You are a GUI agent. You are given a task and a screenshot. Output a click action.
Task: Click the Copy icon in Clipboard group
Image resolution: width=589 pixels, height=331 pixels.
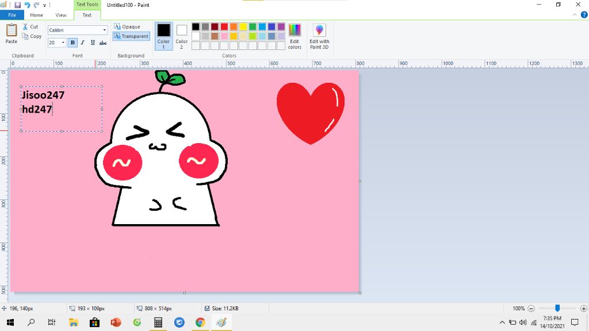click(25, 36)
